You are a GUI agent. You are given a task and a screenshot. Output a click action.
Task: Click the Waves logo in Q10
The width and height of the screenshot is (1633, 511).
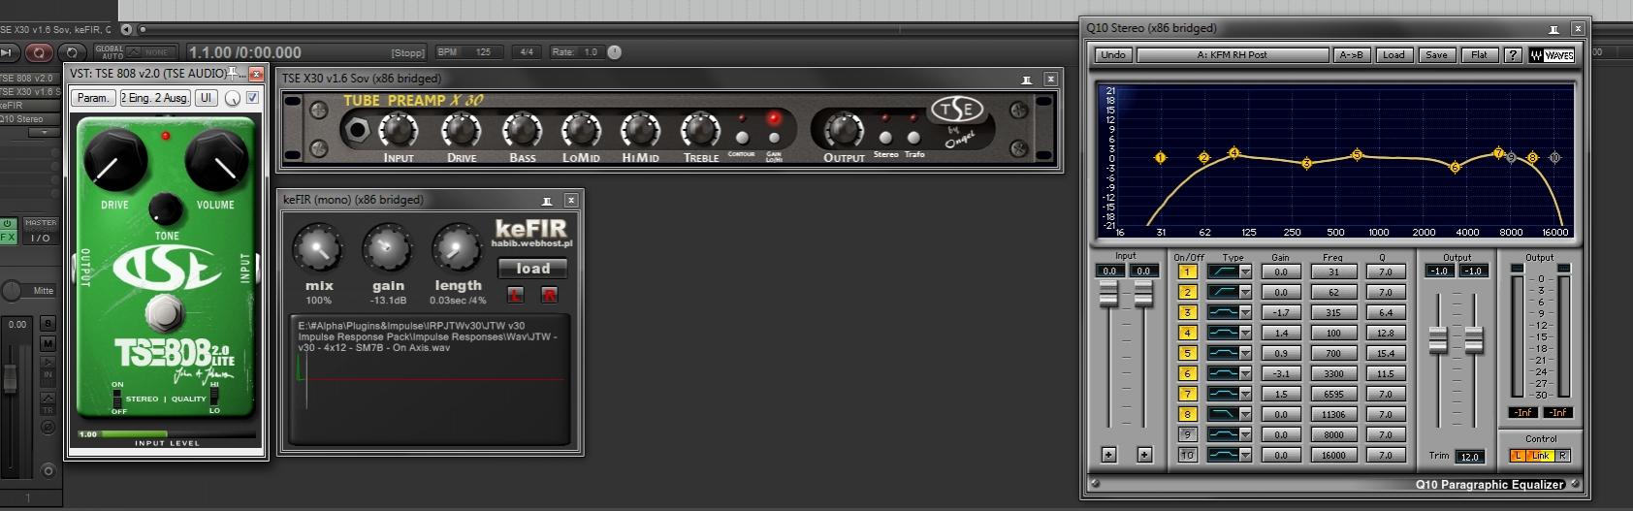point(1552,55)
